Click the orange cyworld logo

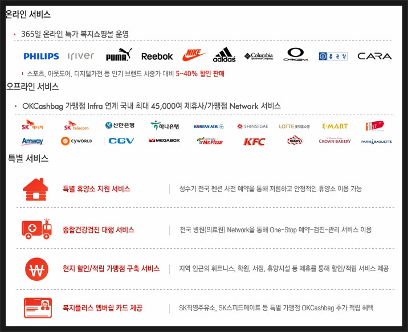coord(76,141)
